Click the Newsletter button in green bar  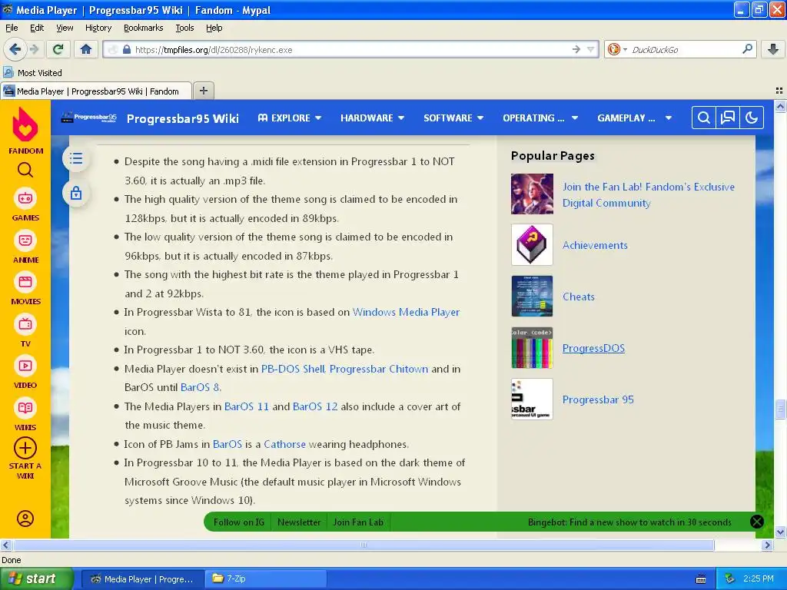[299, 522]
